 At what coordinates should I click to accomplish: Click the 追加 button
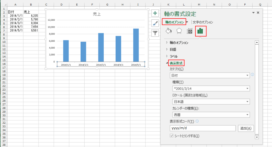click(x=245, y=128)
